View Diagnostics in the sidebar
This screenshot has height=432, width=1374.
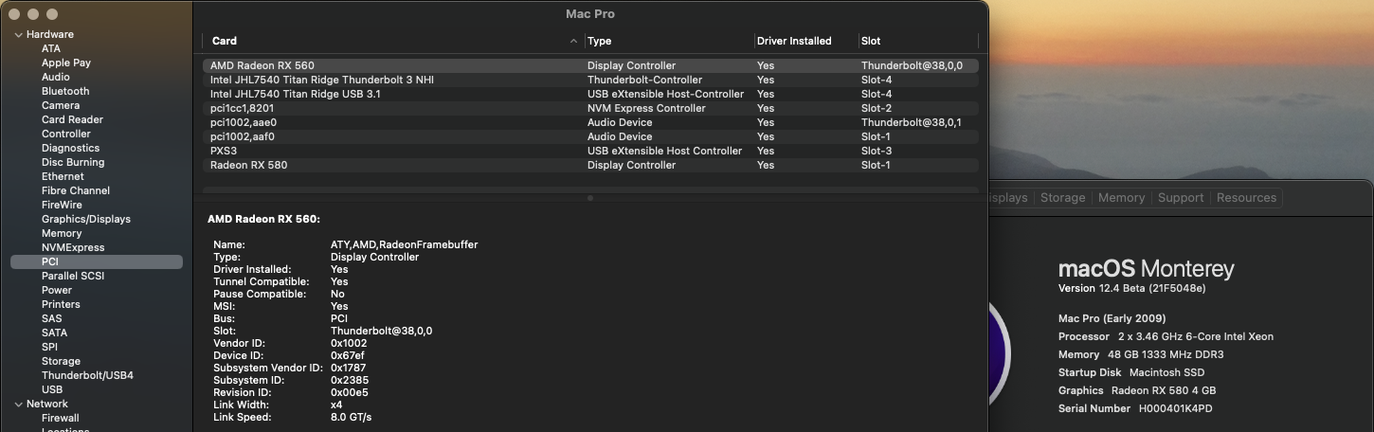point(70,148)
